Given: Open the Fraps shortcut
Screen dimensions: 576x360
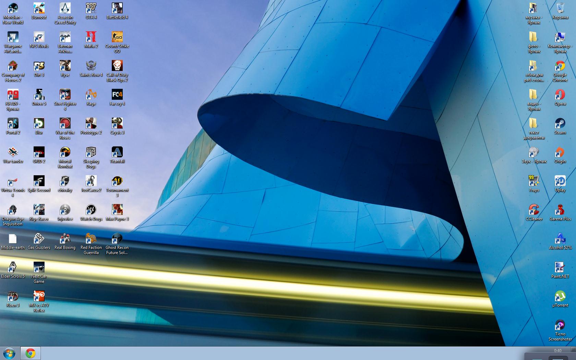Looking at the screenshot, I should pyautogui.click(x=534, y=184).
